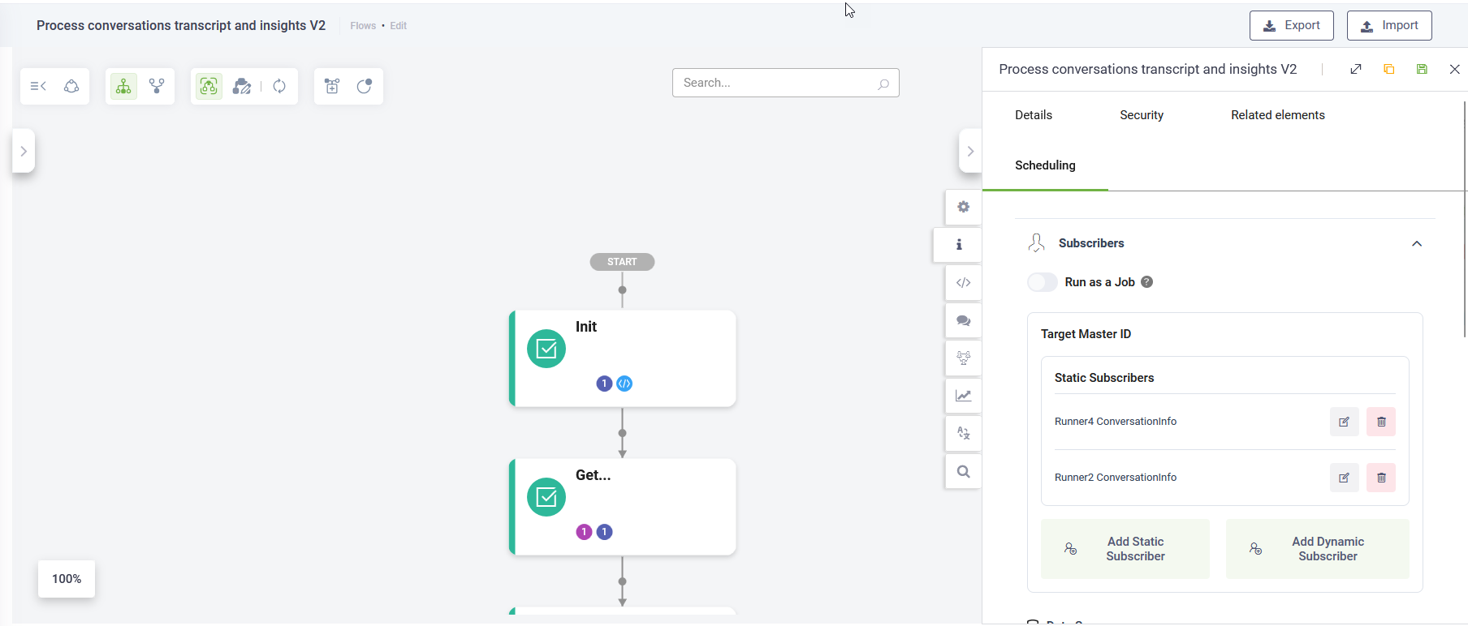This screenshot has width=1468, height=626.
Task: Click the orange duplicate icon in panel header
Action: click(x=1389, y=70)
